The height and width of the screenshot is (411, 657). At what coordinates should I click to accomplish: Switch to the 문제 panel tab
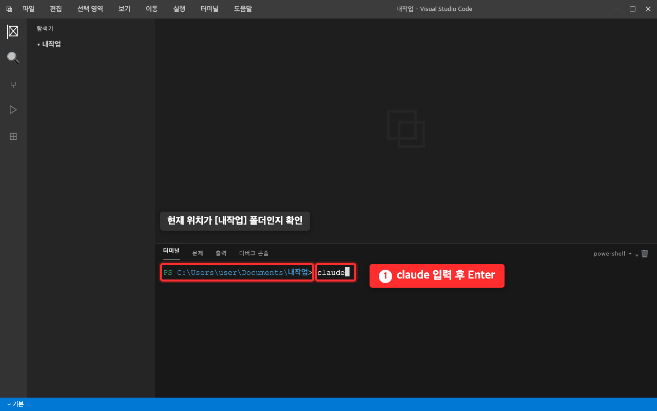(198, 253)
